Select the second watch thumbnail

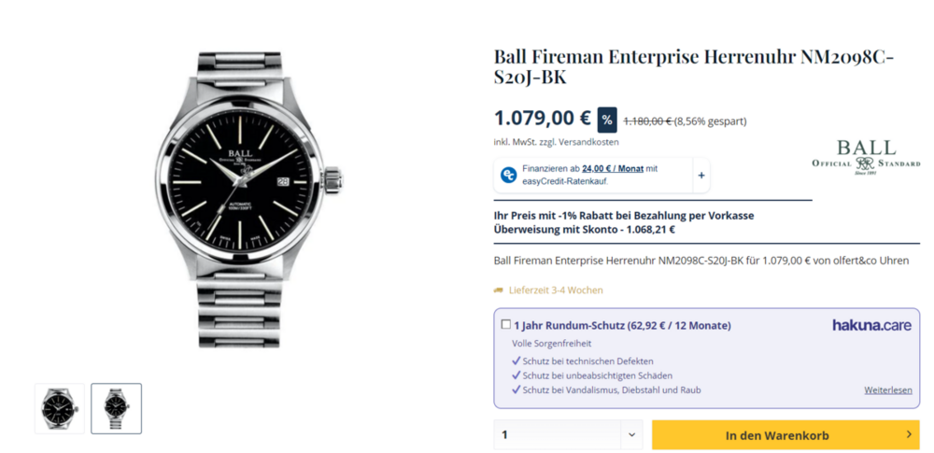117,408
